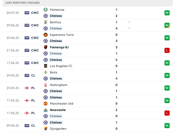Click the CL competition label on 29.05.25
The image size is (175, 133).
pyautogui.click(x=33, y=75)
